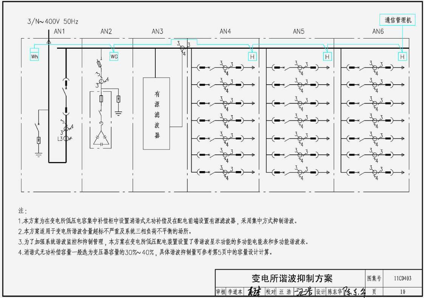The width and height of the screenshot is (424, 298).
Task: Click the L3 current transformer symbol in AN1
Action: point(66,138)
